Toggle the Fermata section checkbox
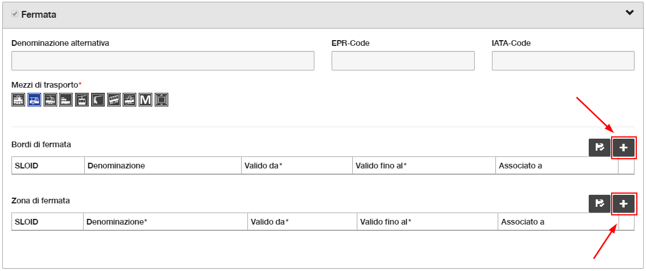646x271 pixels. 15,14
